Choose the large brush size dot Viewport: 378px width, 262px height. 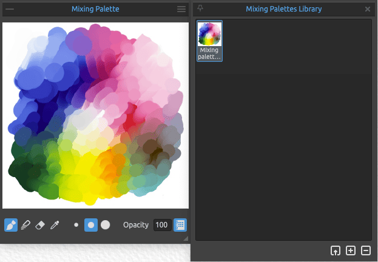(106, 225)
